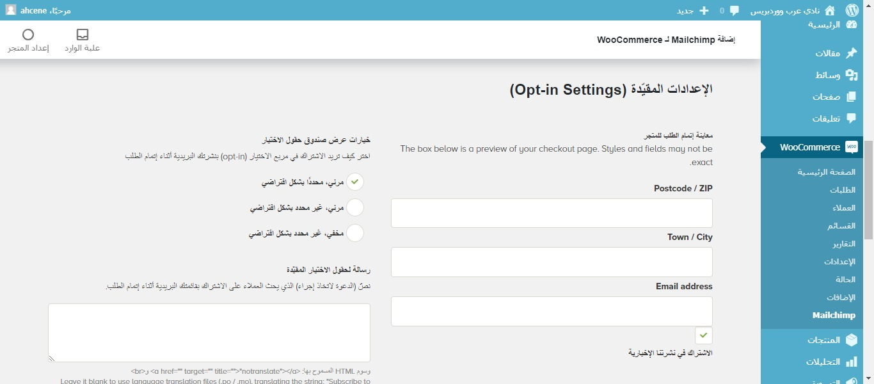Select "مرئي، محددًا بشكل افتراضي" radio option

[354, 182]
